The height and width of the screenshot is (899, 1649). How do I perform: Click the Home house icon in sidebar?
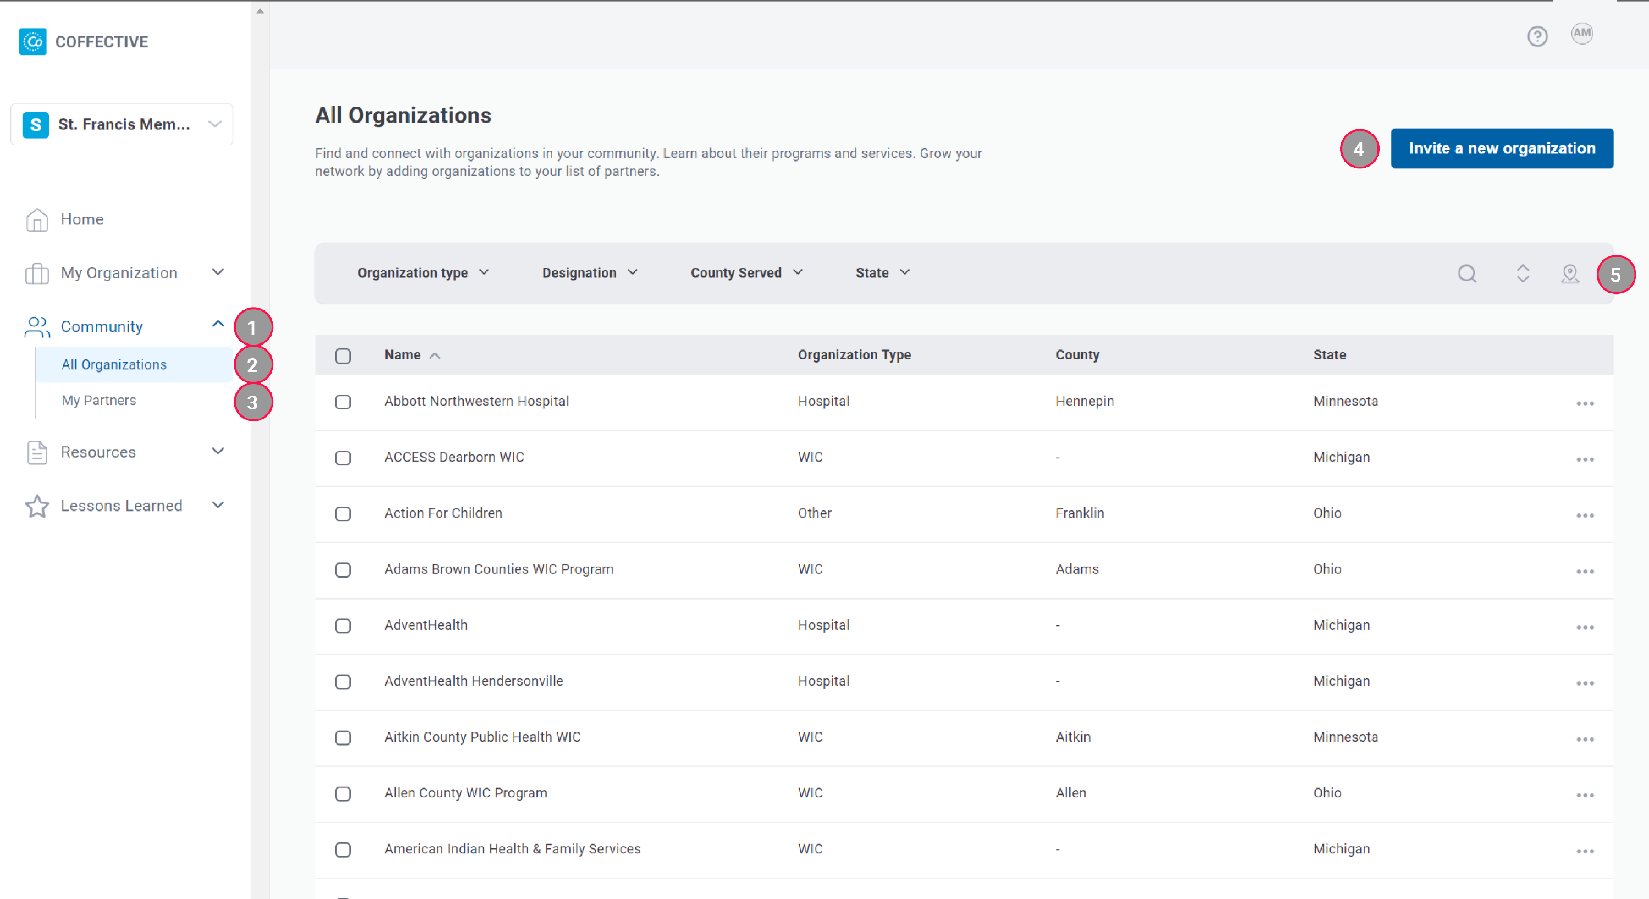click(x=36, y=220)
